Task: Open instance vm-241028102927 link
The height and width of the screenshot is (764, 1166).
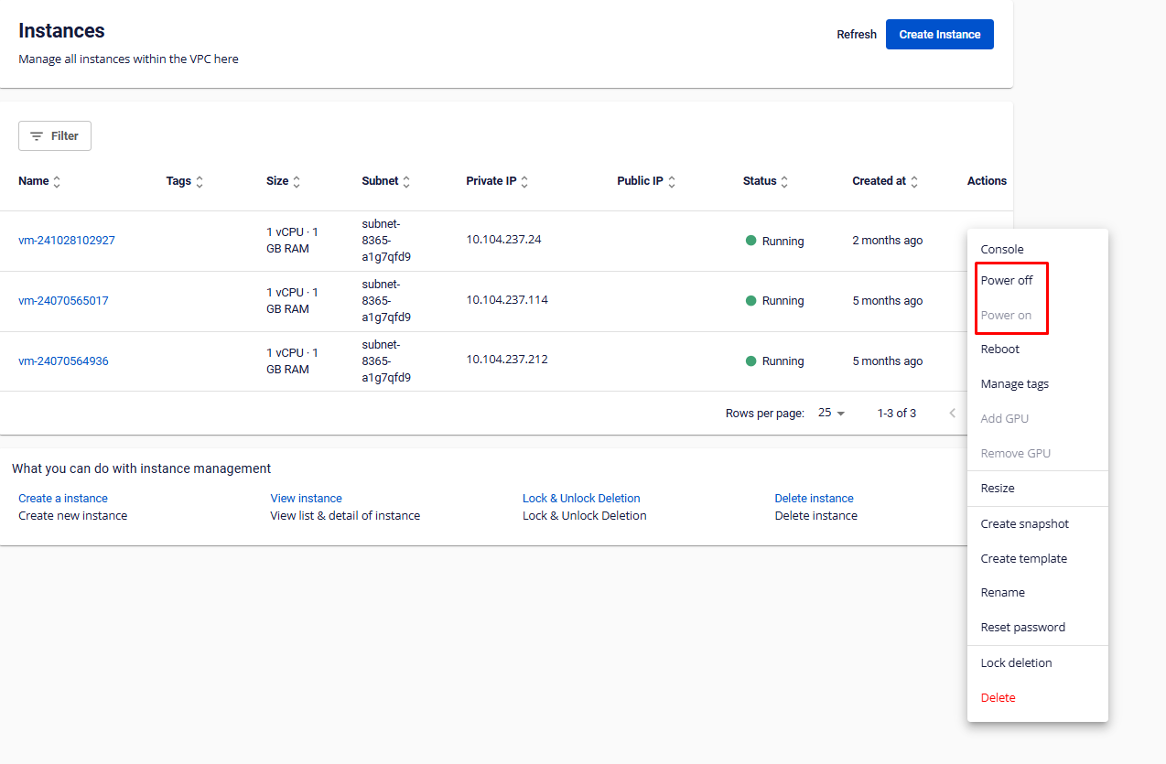Action: [67, 241]
